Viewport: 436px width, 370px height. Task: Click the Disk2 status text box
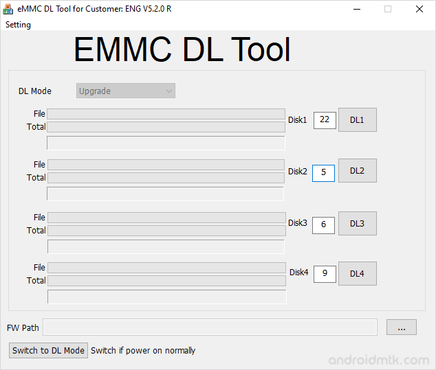pyautogui.click(x=166, y=194)
